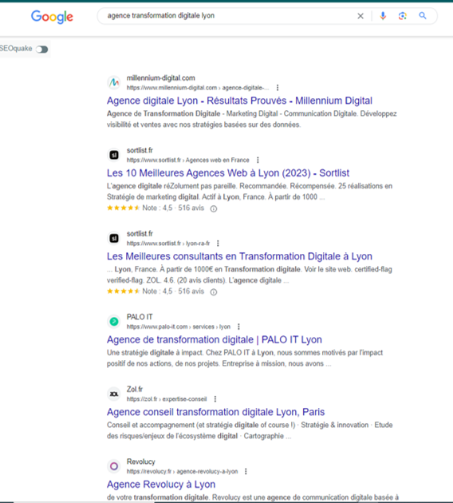The height and width of the screenshot is (503, 453).
Task: Open Agence de transformation digitale PALO IT Lyon
Action: coord(215,339)
